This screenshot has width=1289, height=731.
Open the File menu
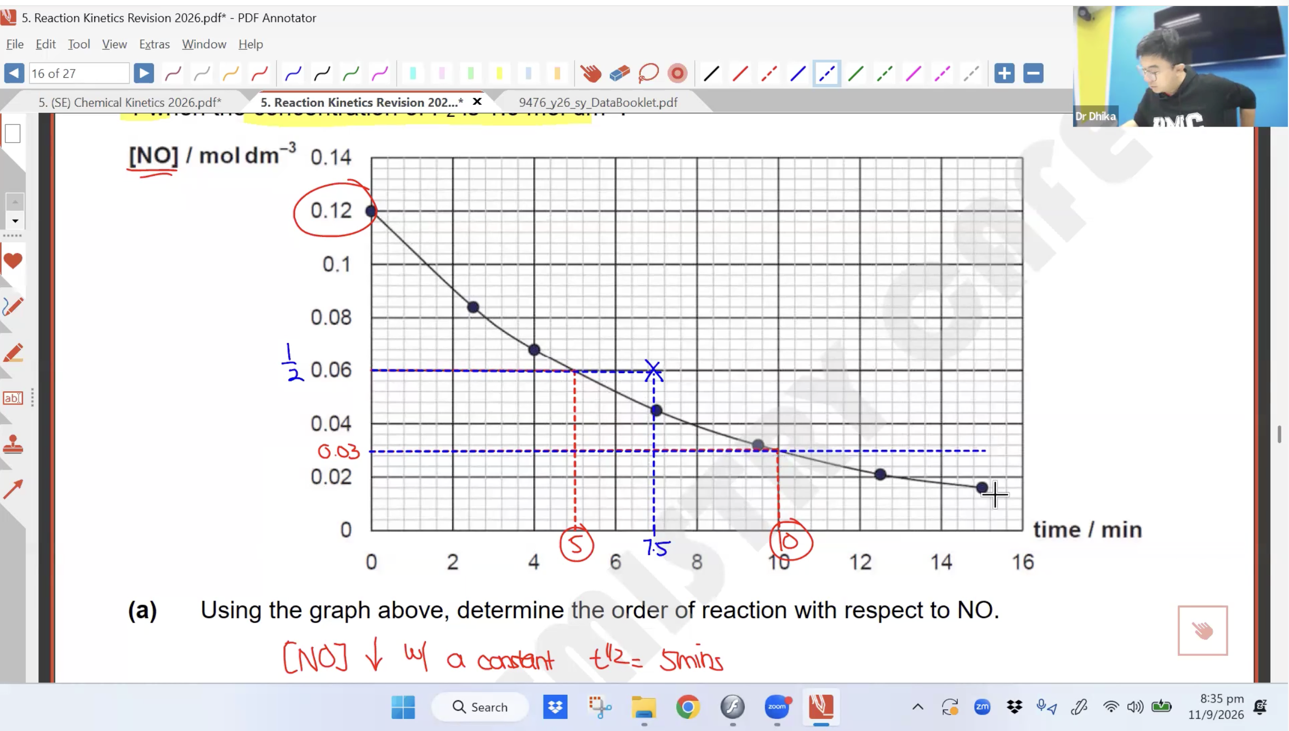point(15,44)
